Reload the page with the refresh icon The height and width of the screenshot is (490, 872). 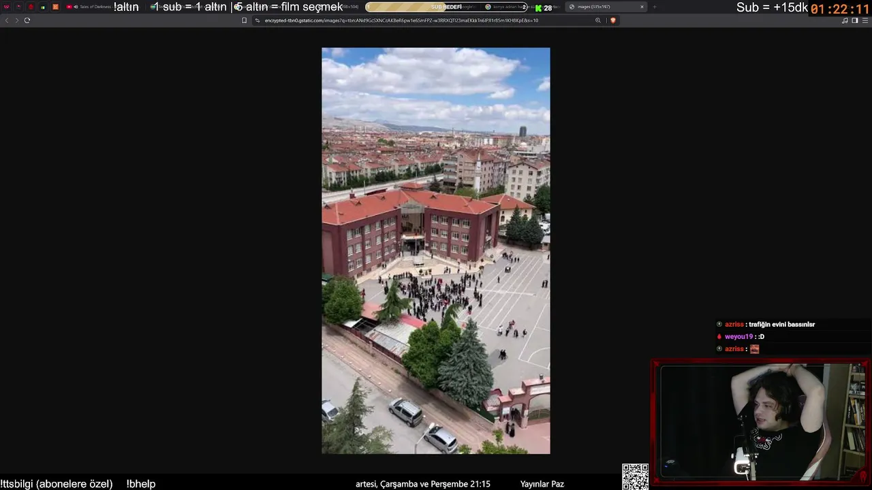coord(27,20)
